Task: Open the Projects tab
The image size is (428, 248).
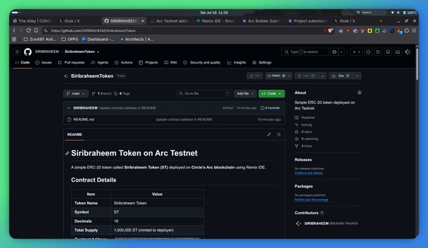Action: coord(148,63)
